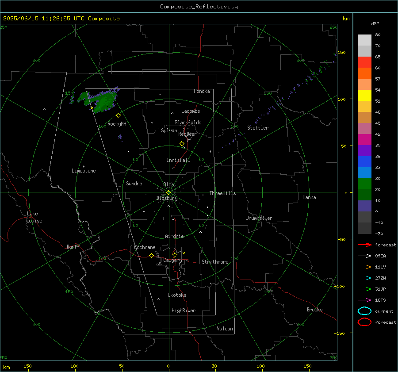Click the yellow diamond marker above Calgary label

click(x=175, y=255)
